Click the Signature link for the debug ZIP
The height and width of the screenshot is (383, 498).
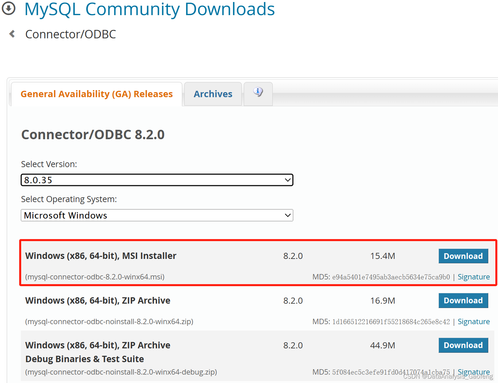coord(473,372)
